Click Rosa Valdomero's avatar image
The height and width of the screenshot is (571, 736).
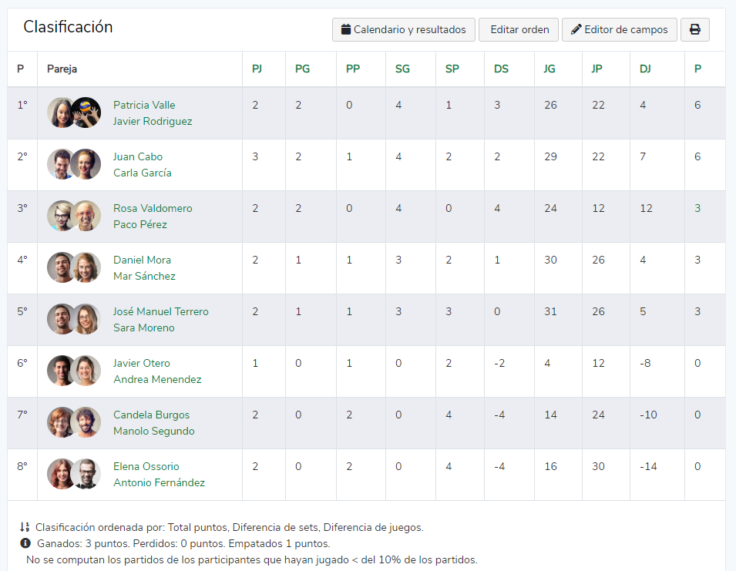pyautogui.click(x=61, y=216)
